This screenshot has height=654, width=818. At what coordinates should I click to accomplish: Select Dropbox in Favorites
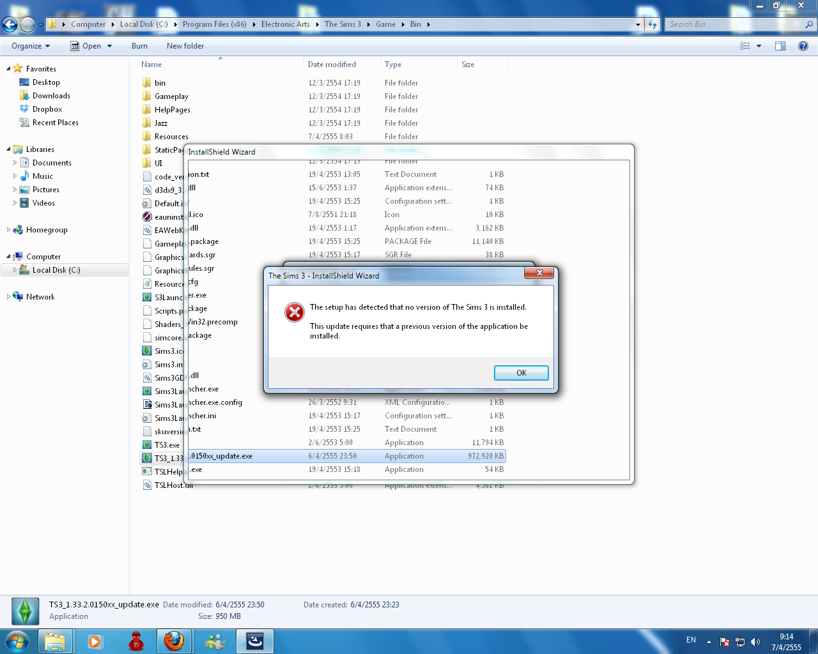(47, 109)
